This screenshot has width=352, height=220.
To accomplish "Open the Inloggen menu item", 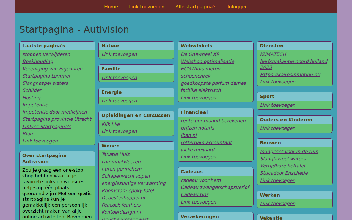I will (x=238, y=7).
